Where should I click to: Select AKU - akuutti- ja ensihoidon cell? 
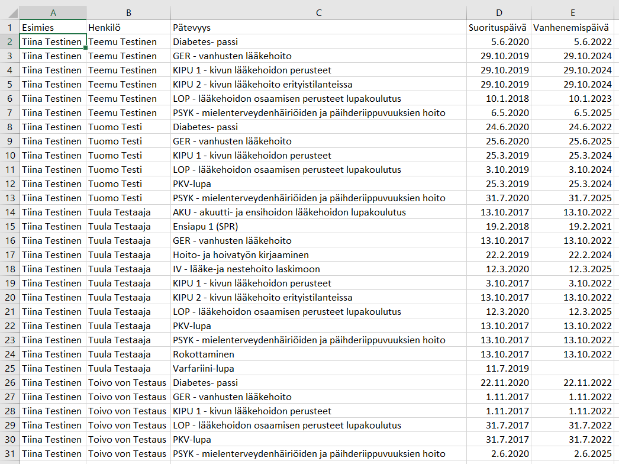point(318,212)
